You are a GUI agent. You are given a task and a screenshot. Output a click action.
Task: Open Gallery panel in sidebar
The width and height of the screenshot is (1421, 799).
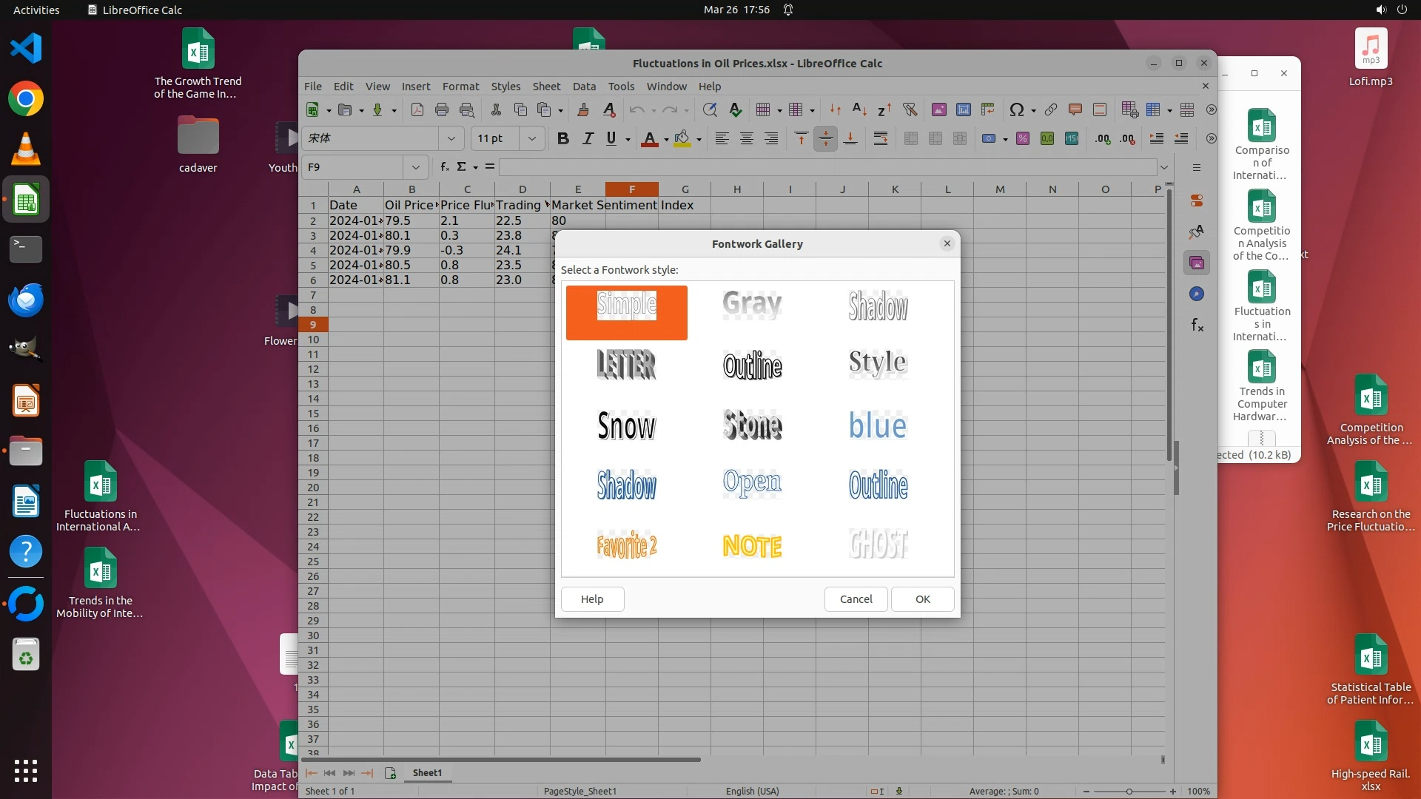(1197, 263)
